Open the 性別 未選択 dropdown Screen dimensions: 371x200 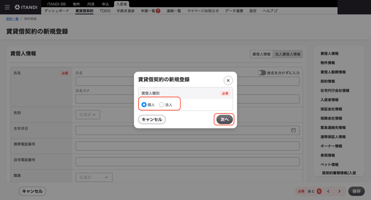(x=88, y=115)
